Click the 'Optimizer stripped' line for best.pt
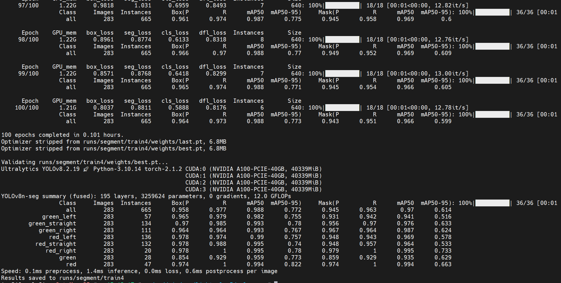Viewport: 561px width, 283px height. [114, 148]
